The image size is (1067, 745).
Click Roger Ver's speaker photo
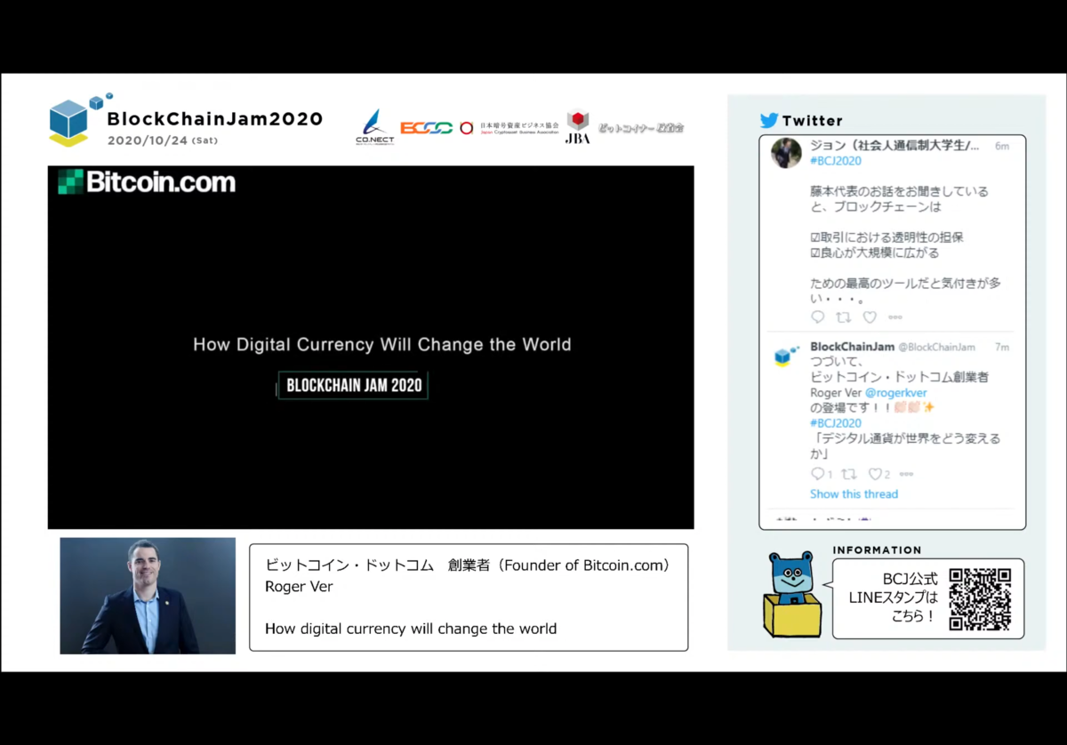[148, 596]
